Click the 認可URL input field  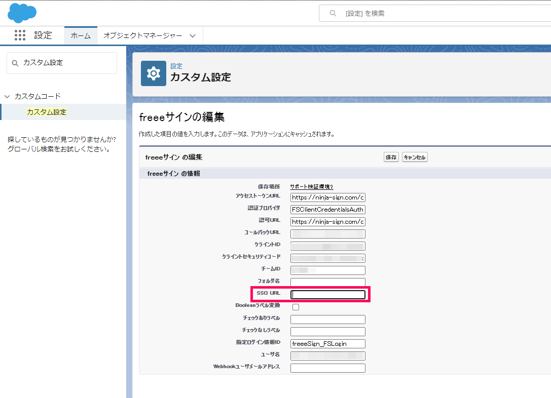pyautogui.click(x=328, y=222)
